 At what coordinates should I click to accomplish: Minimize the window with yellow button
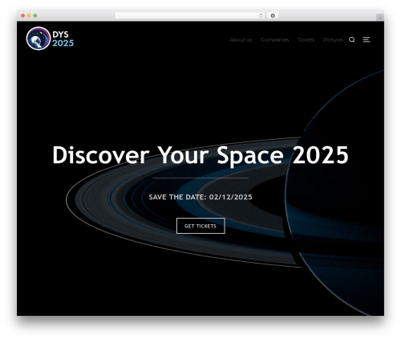pos(29,16)
